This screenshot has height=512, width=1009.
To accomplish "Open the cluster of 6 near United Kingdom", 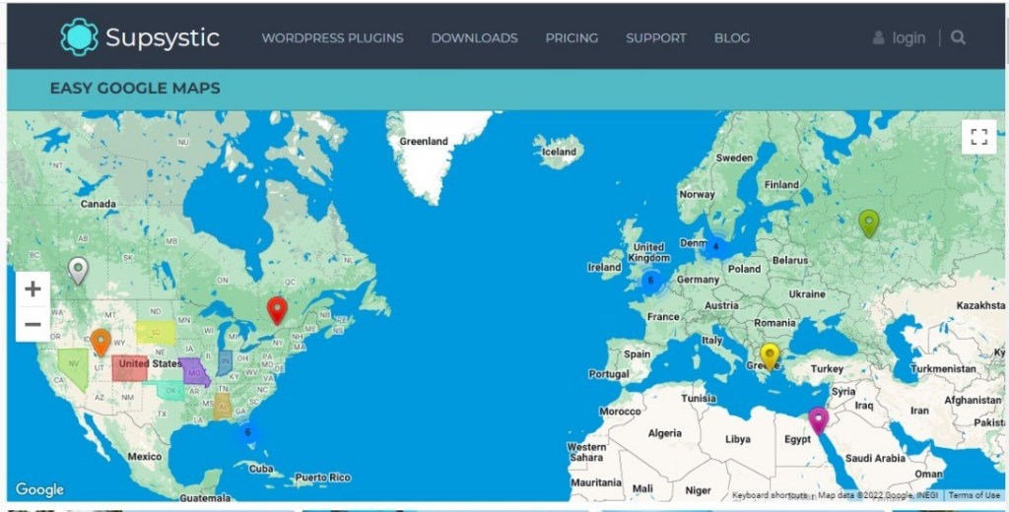I will pos(650,281).
